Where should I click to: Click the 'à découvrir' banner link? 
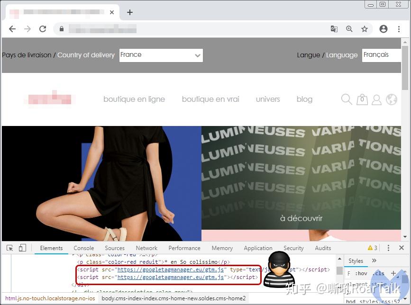301,218
